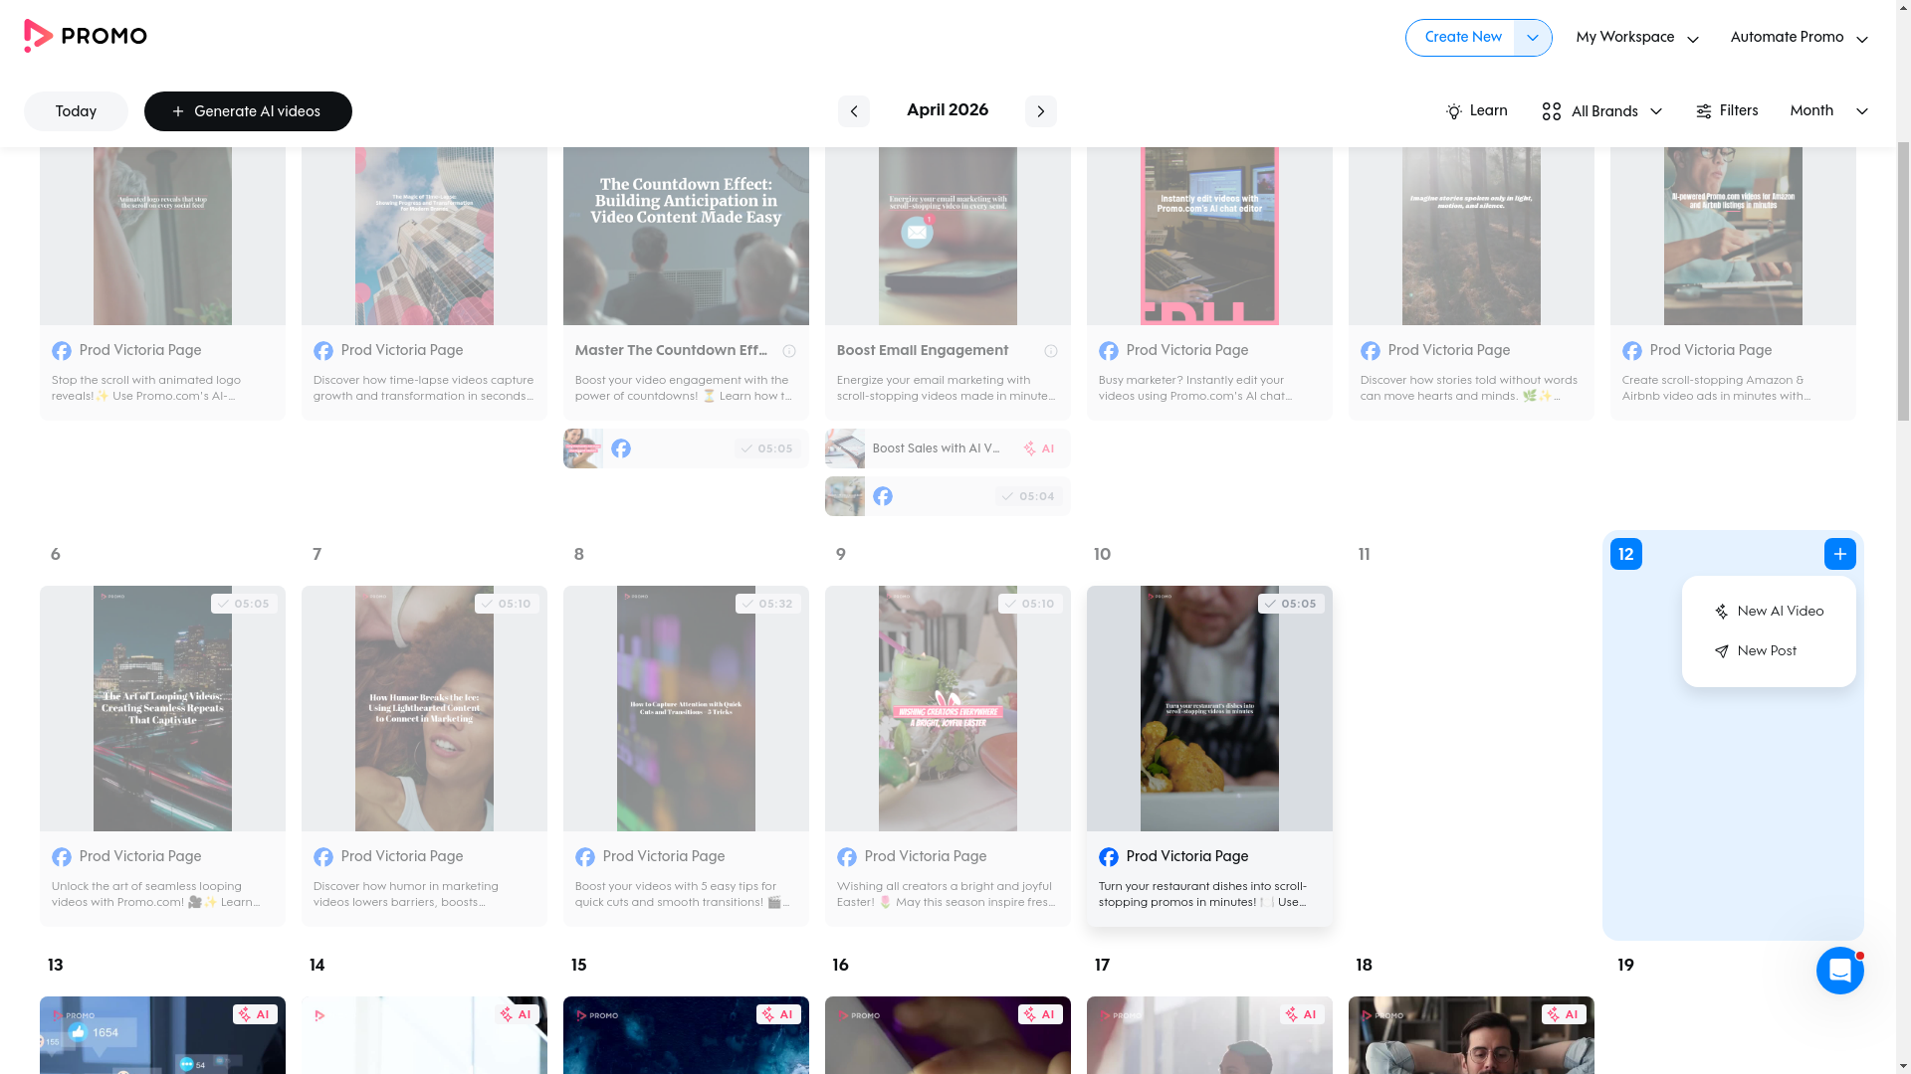Expand the Create New dropdown arrow
The height and width of the screenshot is (1074, 1911).
point(1532,38)
